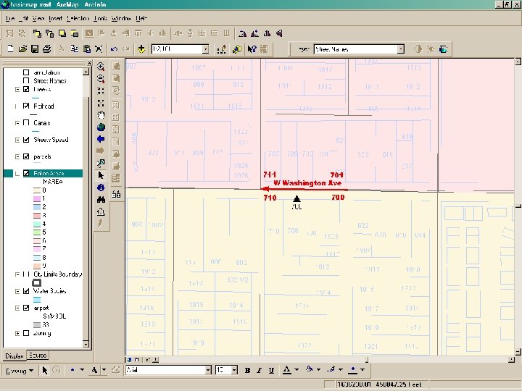Uncheck the Railroad layer
Screen dimensions: 522x391
(x=26, y=106)
